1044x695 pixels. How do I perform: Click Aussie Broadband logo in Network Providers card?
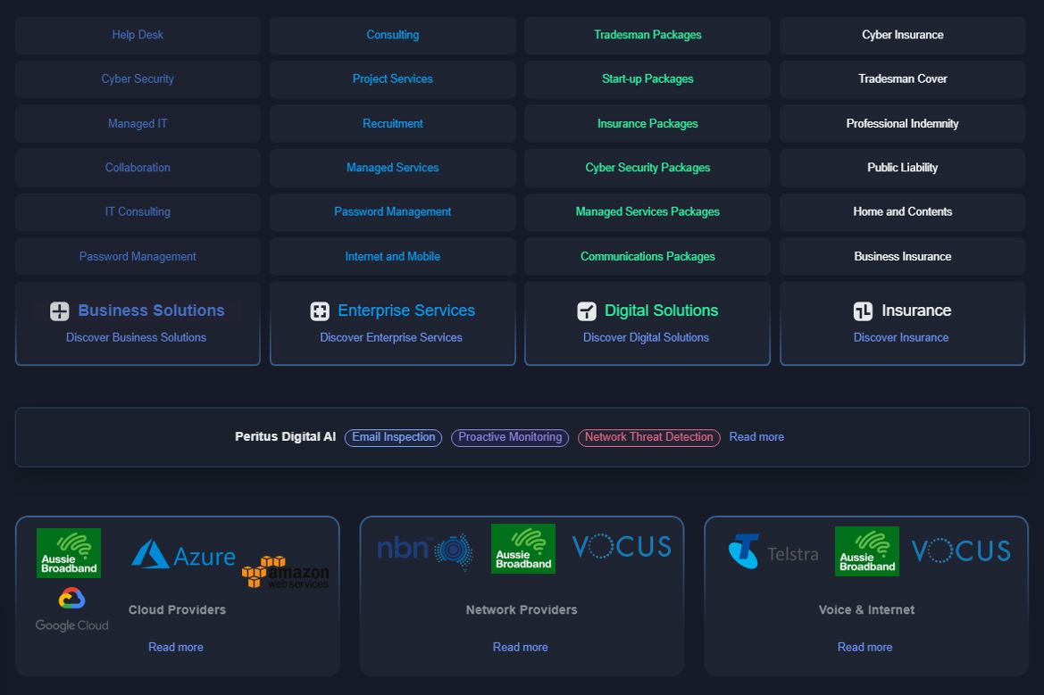523,549
